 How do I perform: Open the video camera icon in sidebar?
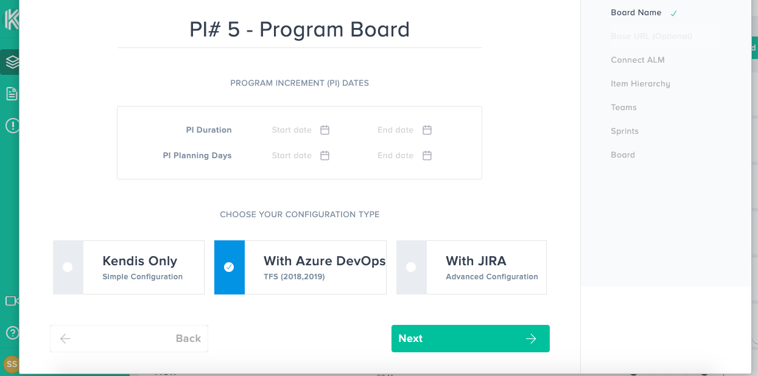[11, 301]
